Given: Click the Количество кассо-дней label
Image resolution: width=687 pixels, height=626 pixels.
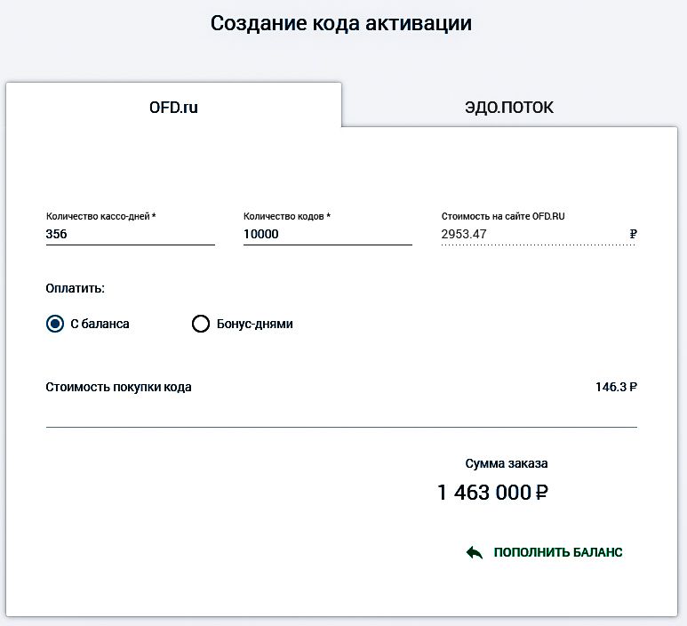Looking at the screenshot, I should [x=100, y=216].
